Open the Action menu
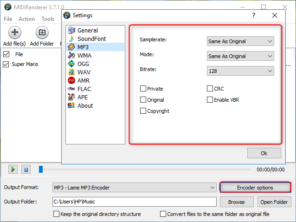 pos(26,19)
